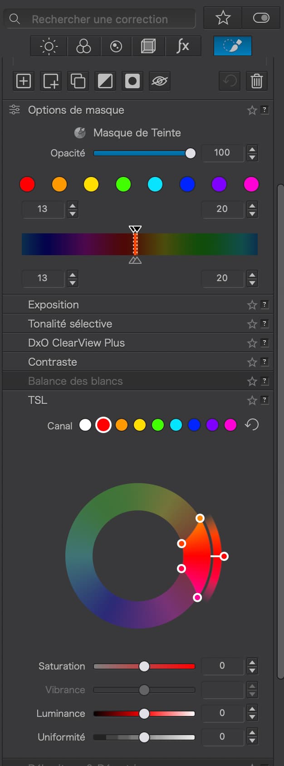Expand the Exposition section
The image size is (284, 766).
click(54, 305)
